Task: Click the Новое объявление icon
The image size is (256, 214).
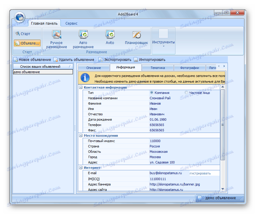Action: coord(15,60)
